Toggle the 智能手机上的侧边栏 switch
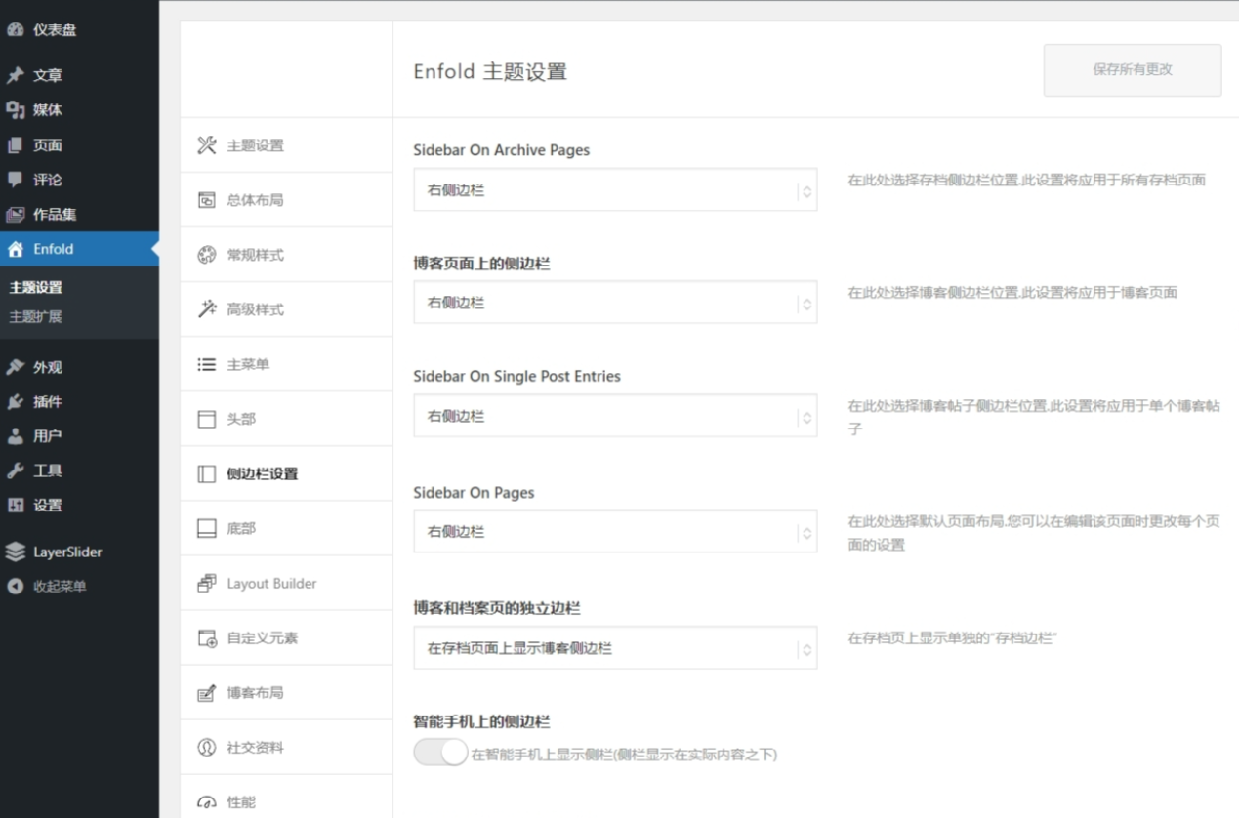The image size is (1239, 818). (440, 753)
